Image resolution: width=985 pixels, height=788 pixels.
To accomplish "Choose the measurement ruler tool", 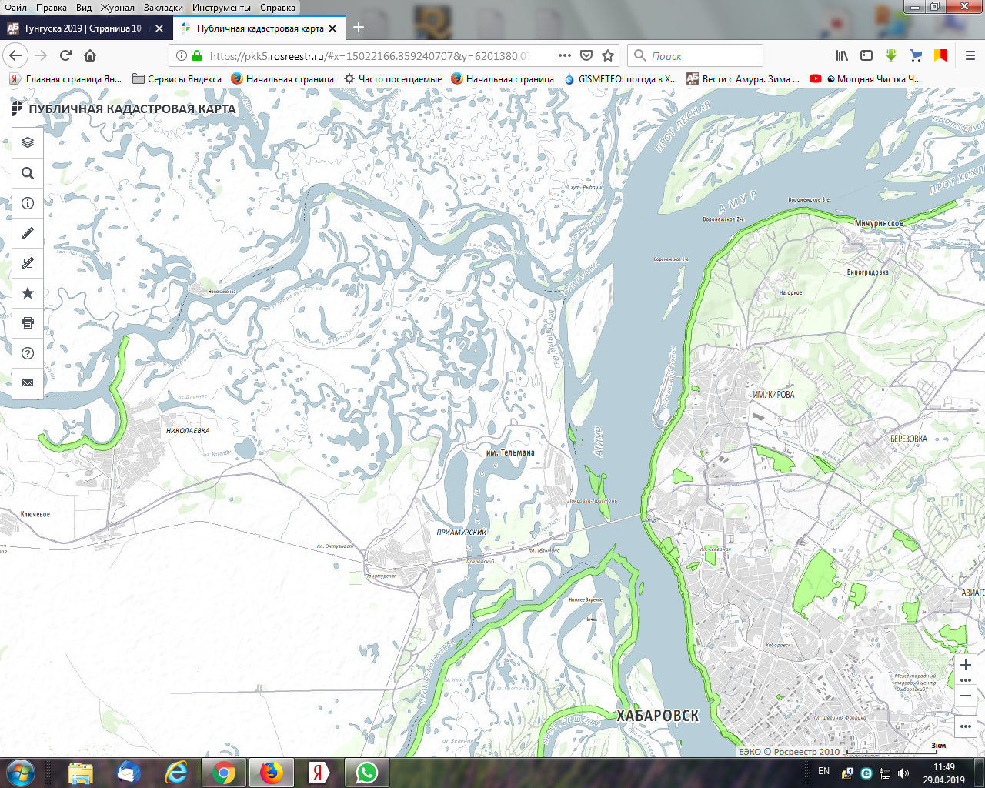I will pyautogui.click(x=28, y=263).
